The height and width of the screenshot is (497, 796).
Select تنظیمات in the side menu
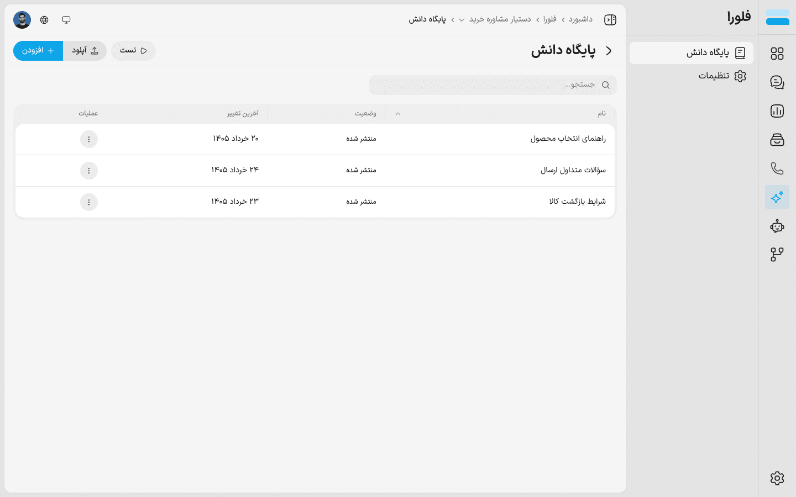(x=692, y=76)
